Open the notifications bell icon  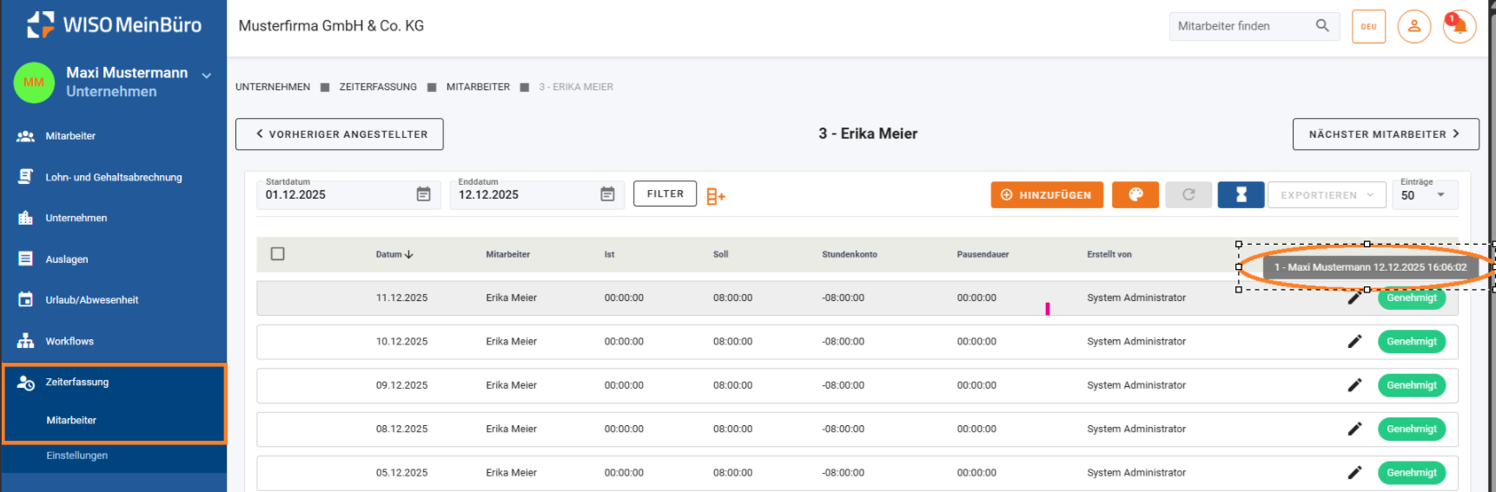click(x=1460, y=27)
